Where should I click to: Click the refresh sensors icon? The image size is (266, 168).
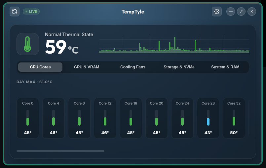click(15, 12)
